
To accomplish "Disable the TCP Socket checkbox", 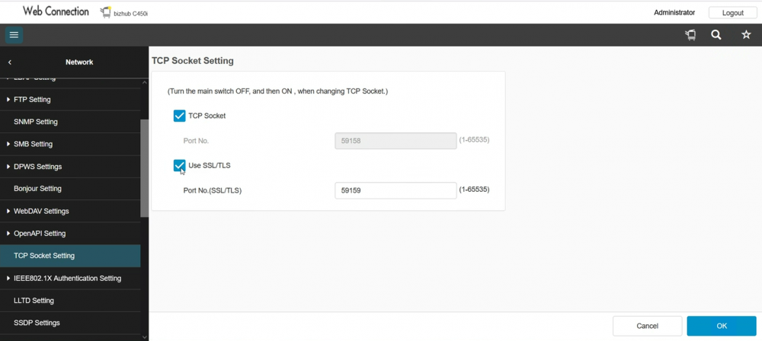I will click(180, 116).
